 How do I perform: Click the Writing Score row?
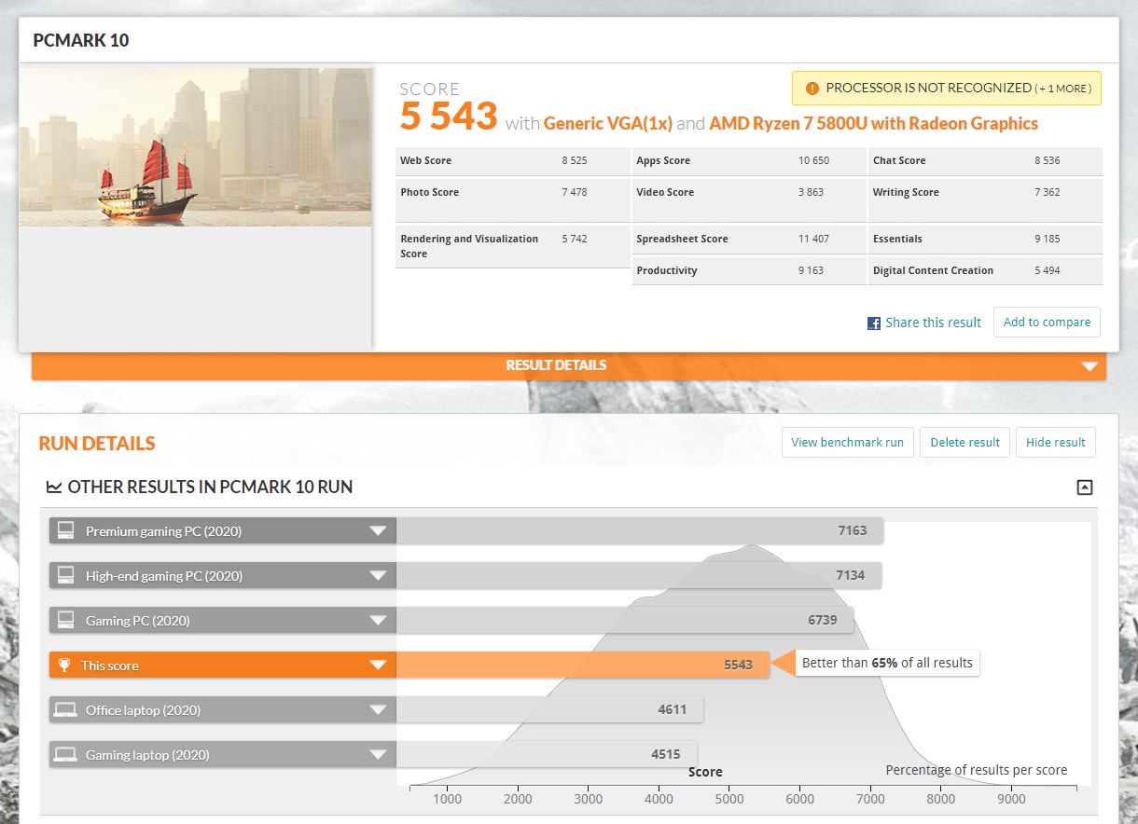coord(985,199)
